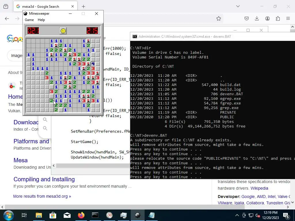This screenshot has width=295, height=221.
Task: Open the Help menu in Minesweeper
Action: (x=41, y=20)
